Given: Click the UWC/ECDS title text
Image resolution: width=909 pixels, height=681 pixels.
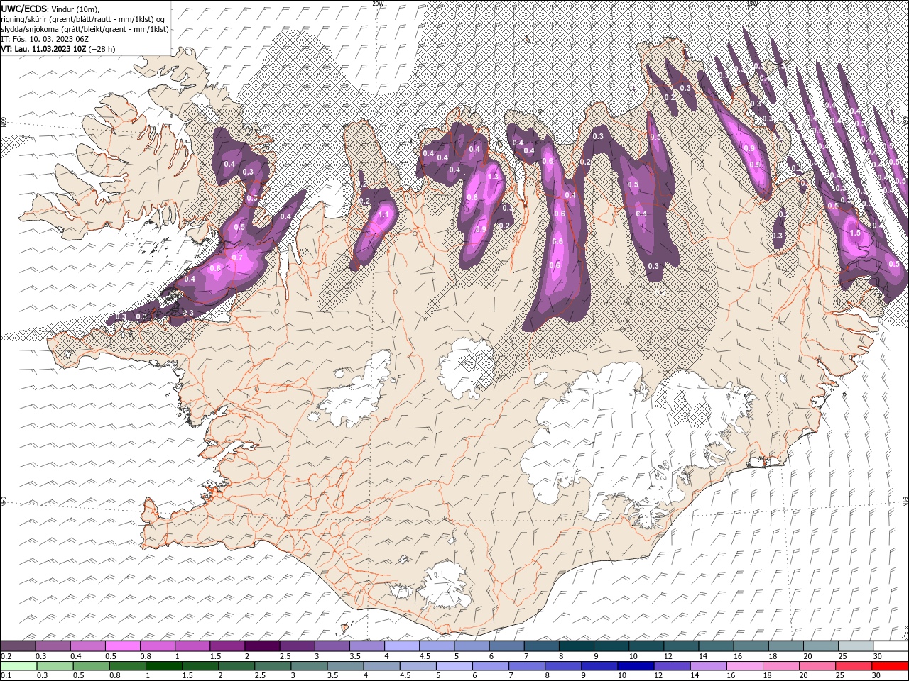Looking at the screenshot, I should coord(24,8).
